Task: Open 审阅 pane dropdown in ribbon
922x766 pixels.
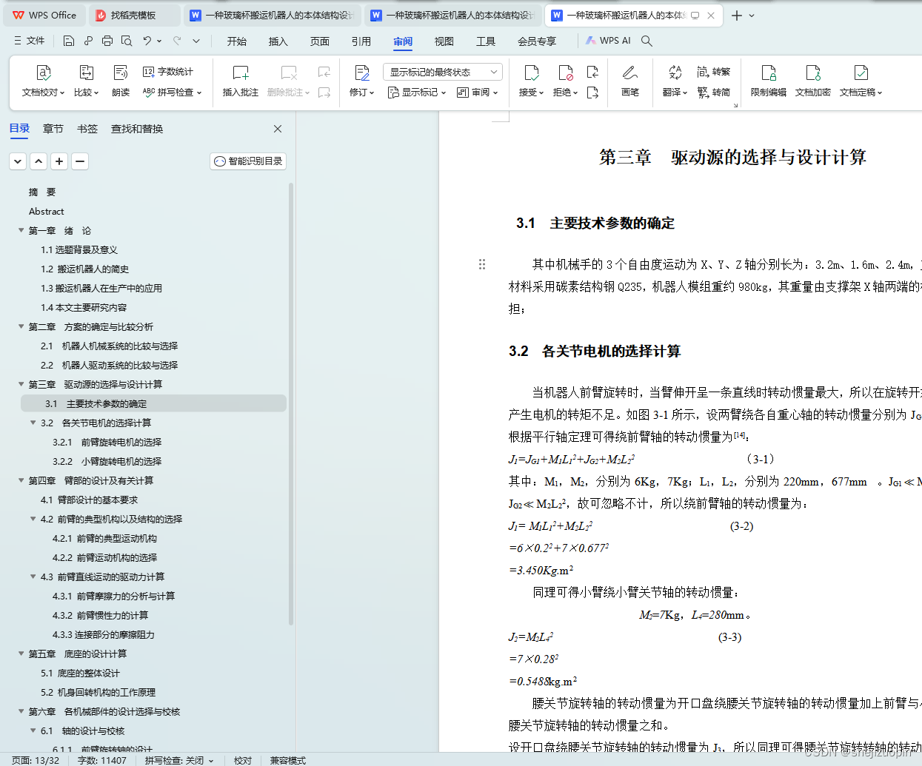Action: 478,93
